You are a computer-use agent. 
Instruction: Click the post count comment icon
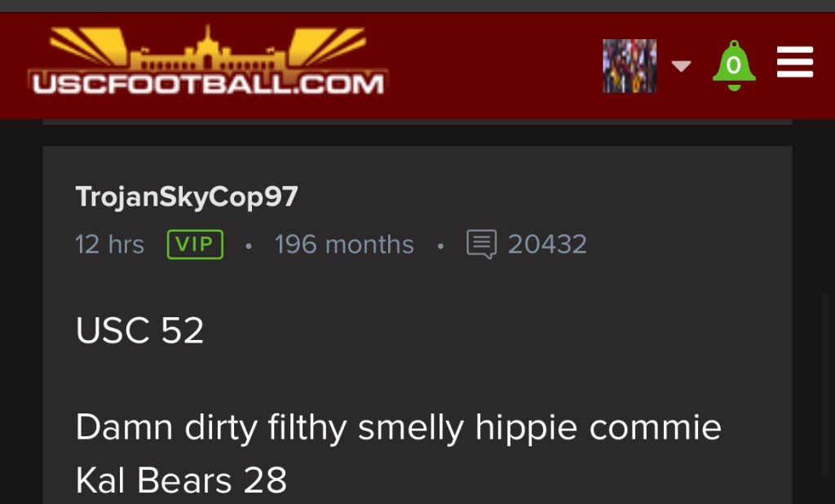[481, 245]
